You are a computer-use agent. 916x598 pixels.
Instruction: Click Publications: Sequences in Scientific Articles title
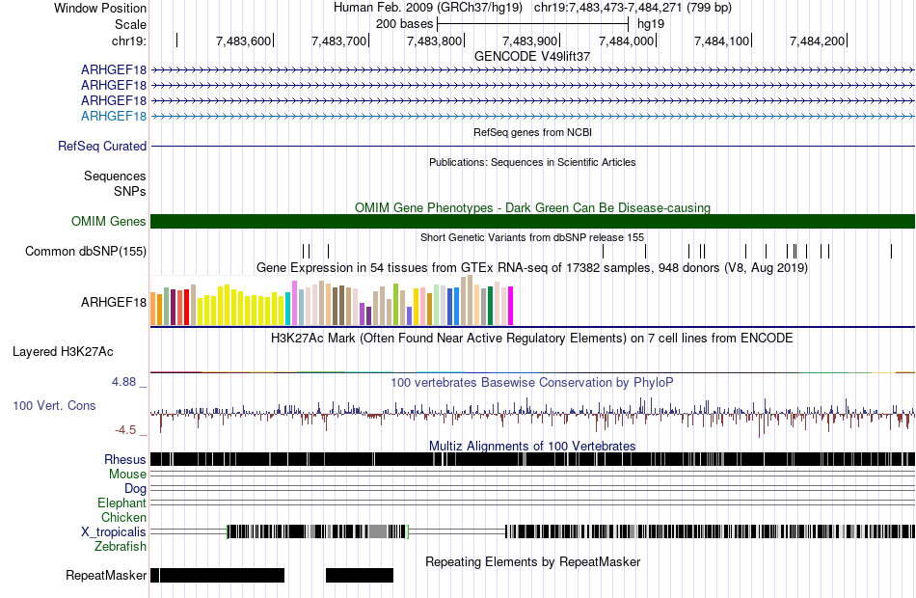click(532, 162)
